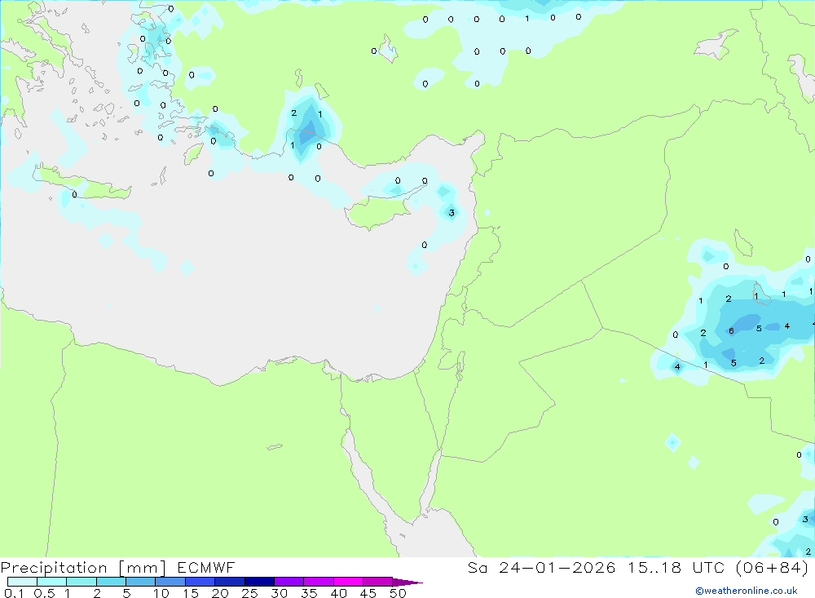Click the legend label "30"
815x598 pixels.
coord(280,593)
